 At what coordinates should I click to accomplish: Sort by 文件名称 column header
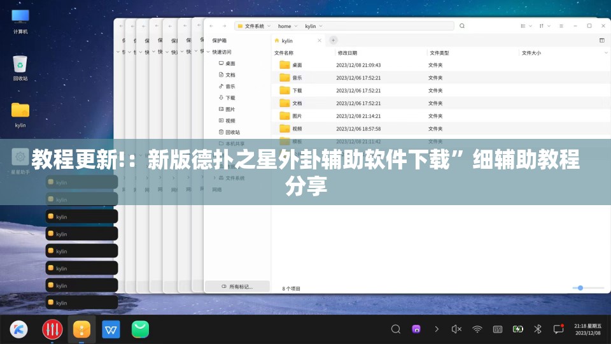click(x=284, y=53)
